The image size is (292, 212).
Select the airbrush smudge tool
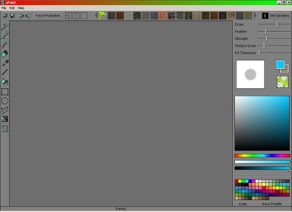5,44
